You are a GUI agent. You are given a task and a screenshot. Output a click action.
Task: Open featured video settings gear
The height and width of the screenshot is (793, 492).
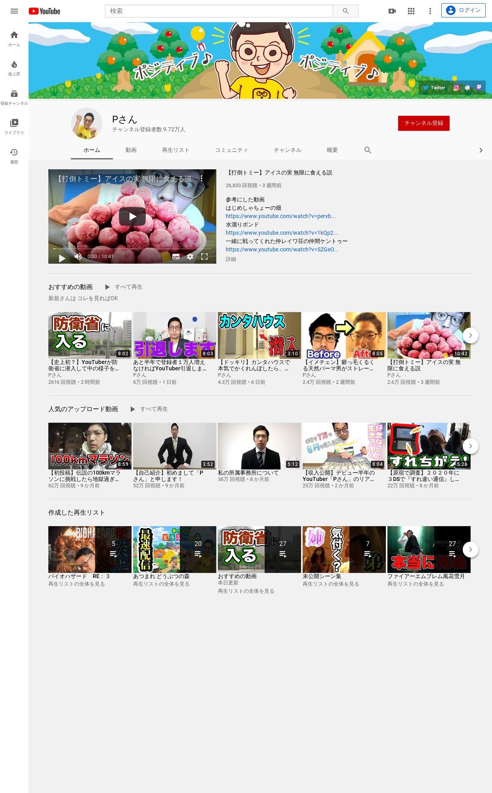click(x=190, y=257)
